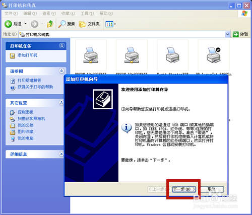The height and width of the screenshot is (215, 252).
Task: Click the 添加打印机 task icon
Action: (x=13, y=56)
